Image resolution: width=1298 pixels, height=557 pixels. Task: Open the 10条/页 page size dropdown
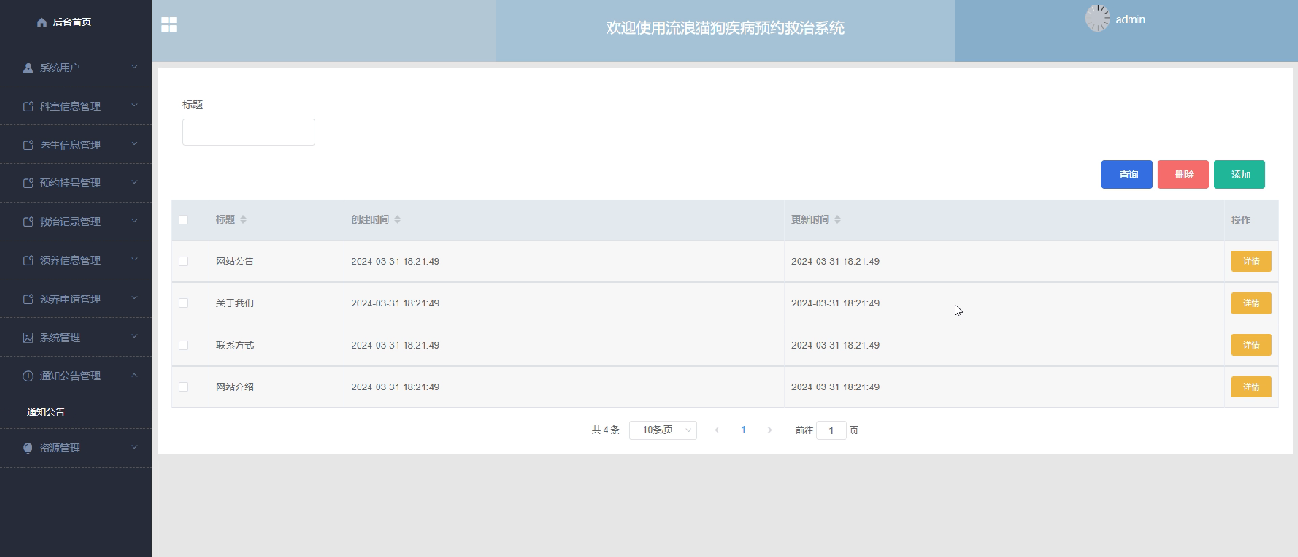coord(663,430)
